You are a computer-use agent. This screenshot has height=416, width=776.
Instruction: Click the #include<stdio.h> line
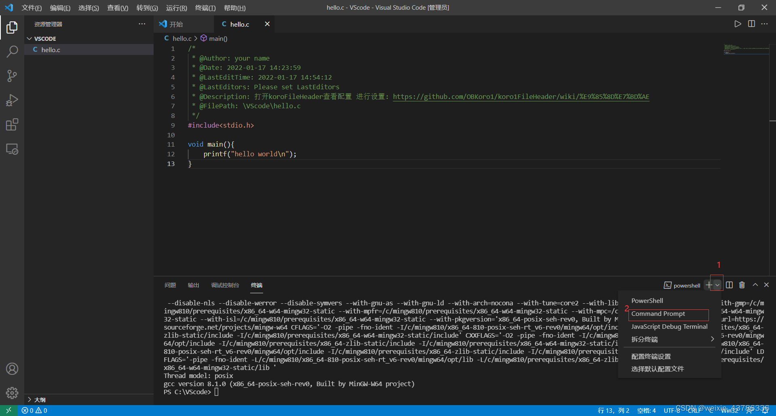click(x=221, y=125)
